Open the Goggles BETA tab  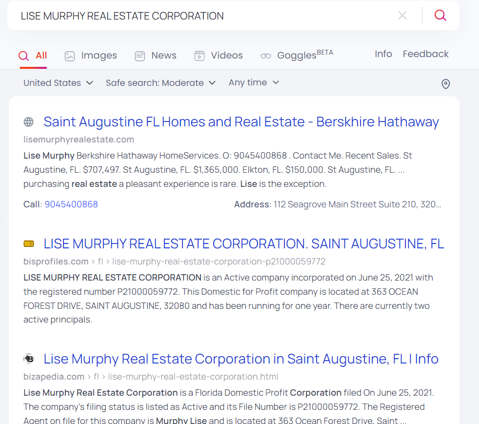coord(297,55)
